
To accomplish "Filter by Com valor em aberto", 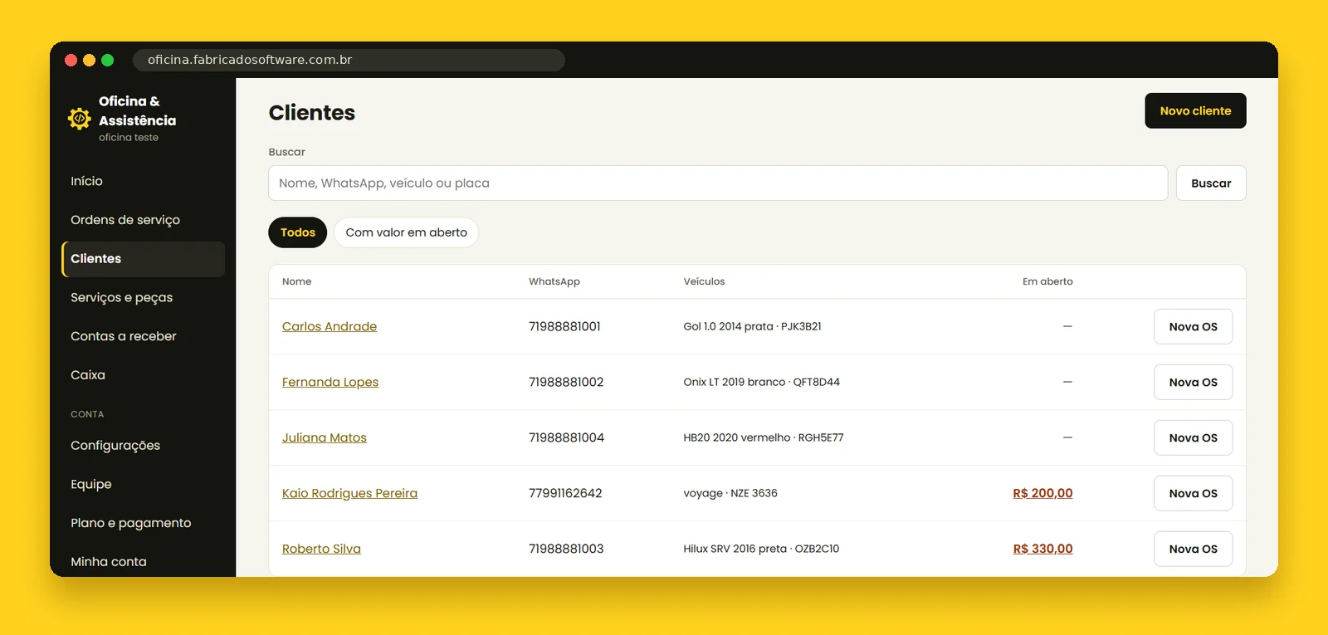I will [407, 232].
